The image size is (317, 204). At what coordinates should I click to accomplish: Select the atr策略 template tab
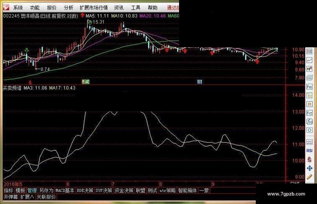pos(168,191)
